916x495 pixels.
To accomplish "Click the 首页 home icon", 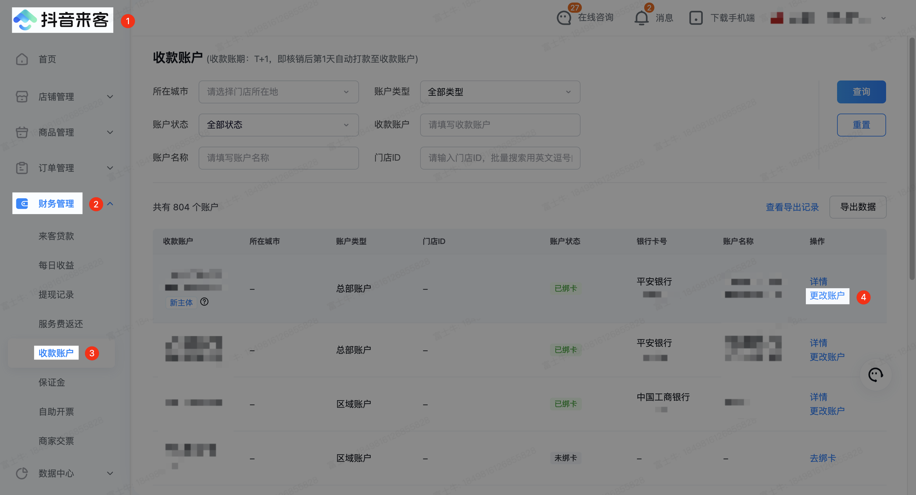I will 22,59.
